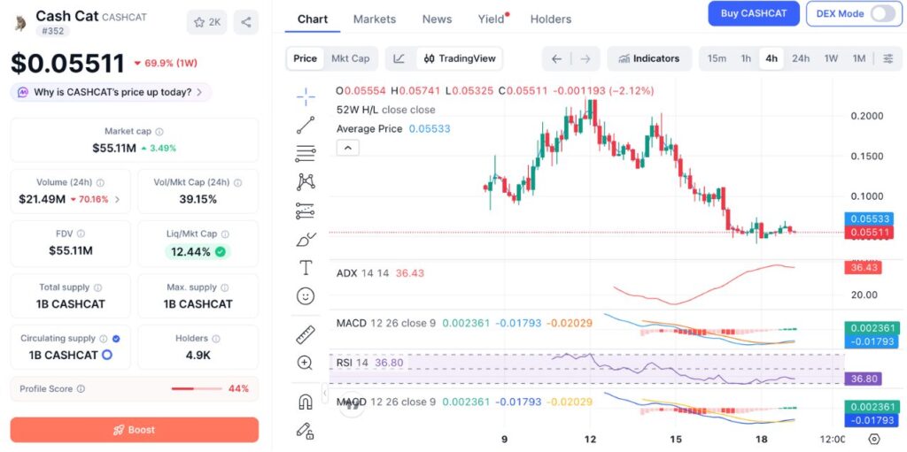Show Profile Score info icon

coord(81,389)
